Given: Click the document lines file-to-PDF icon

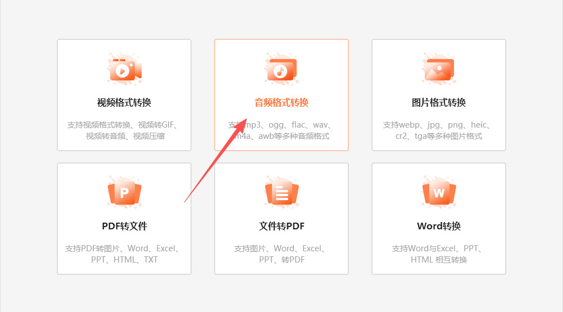Looking at the screenshot, I should click(281, 193).
